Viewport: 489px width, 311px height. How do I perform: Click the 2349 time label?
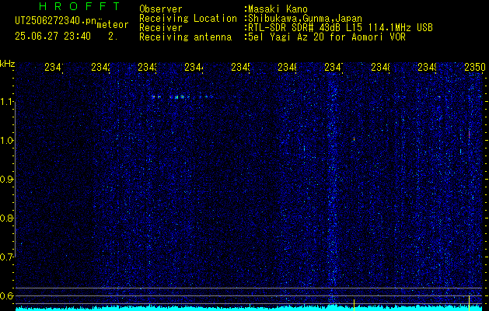[x=427, y=67]
